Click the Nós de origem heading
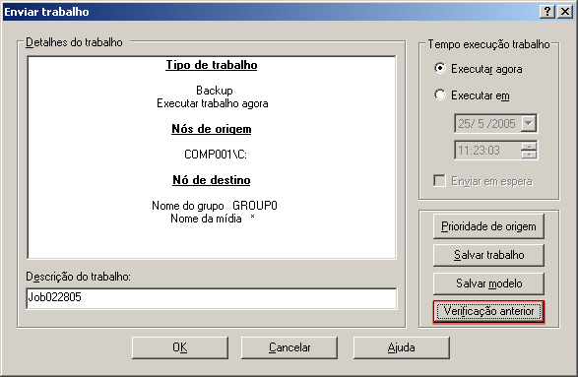 212,129
